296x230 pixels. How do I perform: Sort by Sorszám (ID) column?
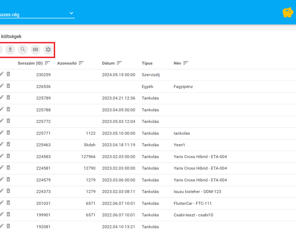[47, 63]
